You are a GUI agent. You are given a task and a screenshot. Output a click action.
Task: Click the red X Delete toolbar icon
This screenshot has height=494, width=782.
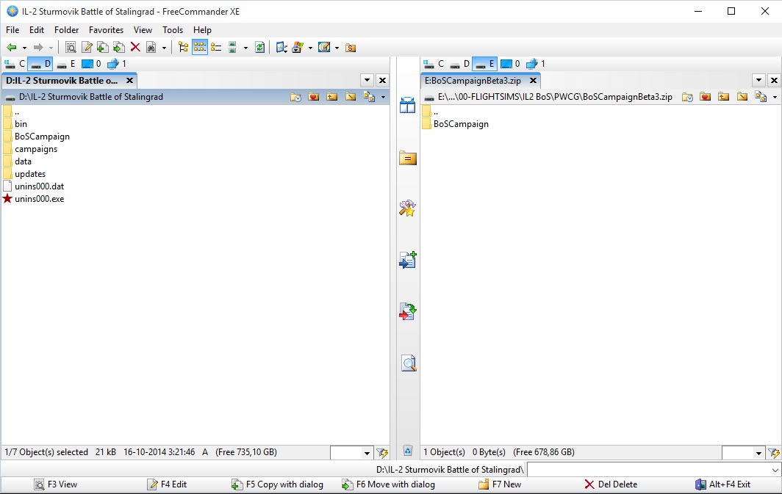pyautogui.click(x=135, y=48)
